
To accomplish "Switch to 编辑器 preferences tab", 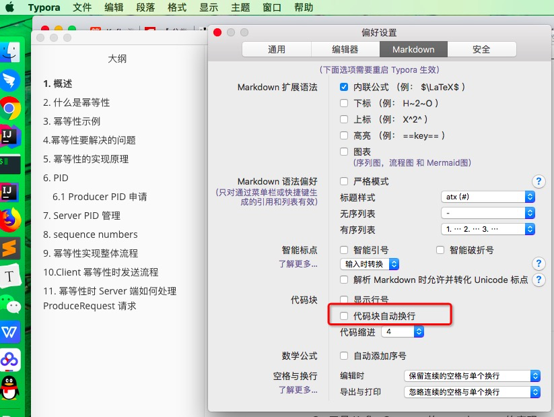I will (345, 49).
